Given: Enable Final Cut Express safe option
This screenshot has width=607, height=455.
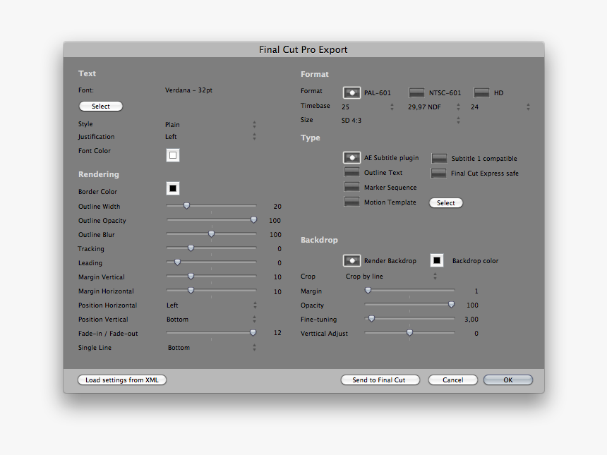Looking at the screenshot, I should pyautogui.click(x=438, y=174).
